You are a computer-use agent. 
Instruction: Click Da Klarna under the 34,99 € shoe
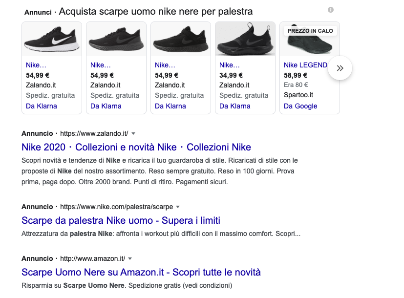[x=235, y=106]
